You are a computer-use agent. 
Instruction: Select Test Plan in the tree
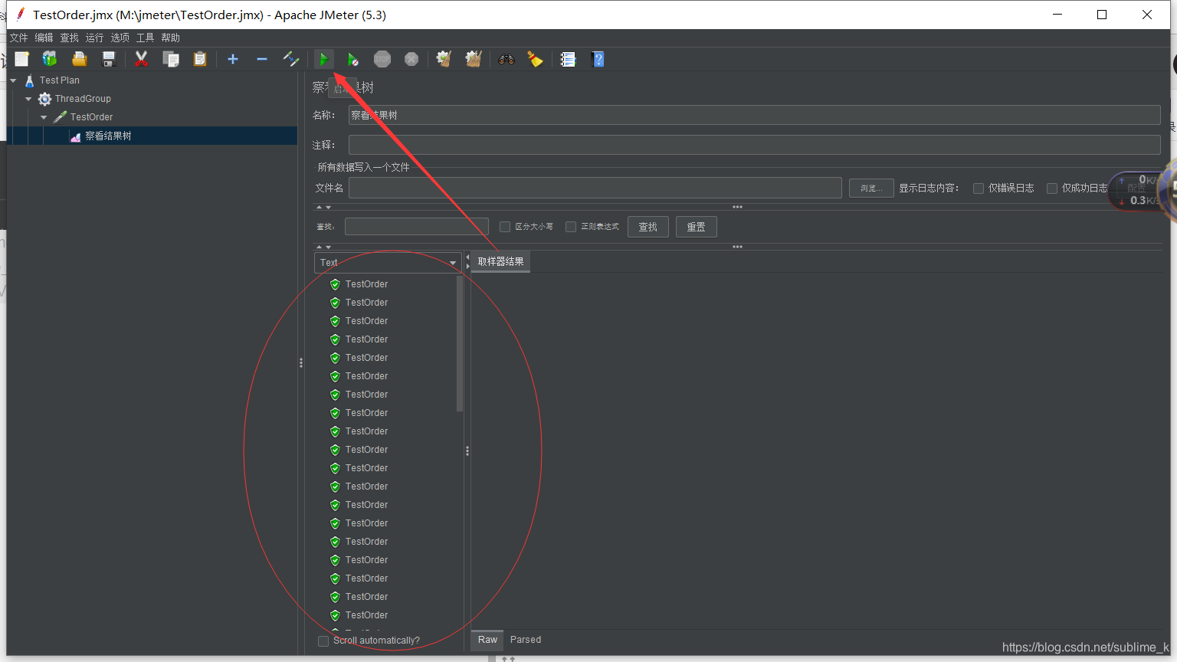60,80
